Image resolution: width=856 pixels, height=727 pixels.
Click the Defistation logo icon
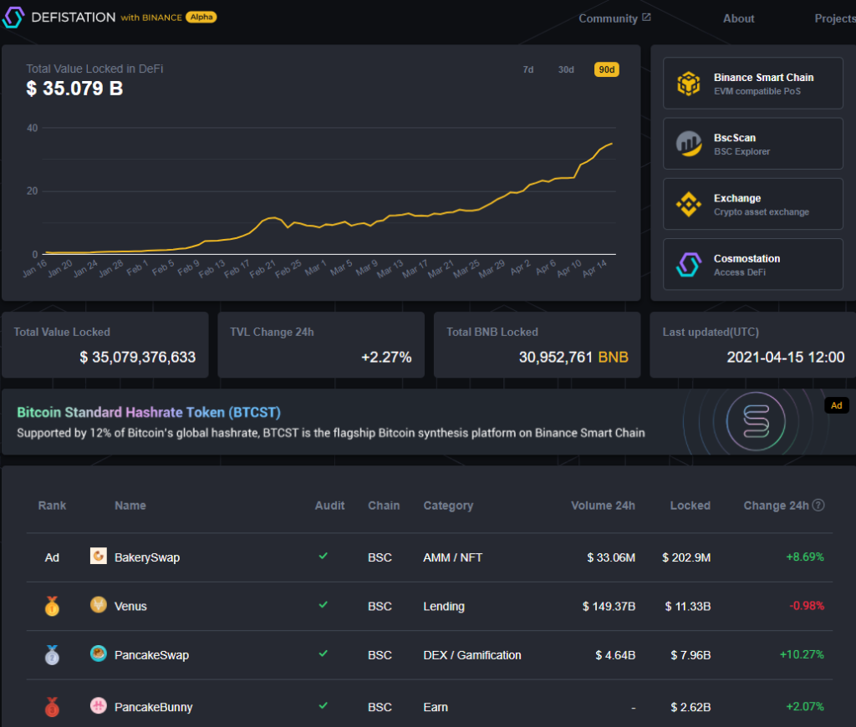tap(13, 16)
